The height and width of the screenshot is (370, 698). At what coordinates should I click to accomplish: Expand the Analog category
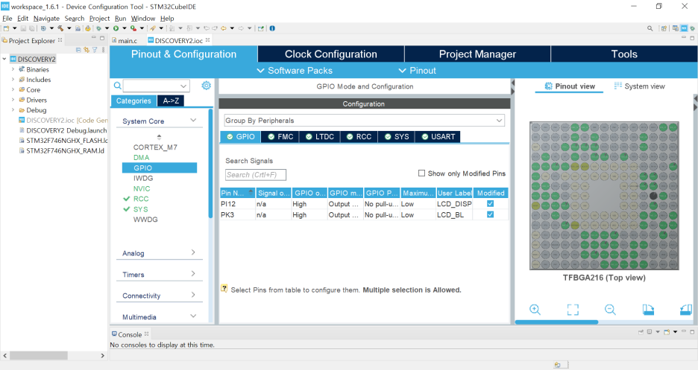tap(193, 252)
